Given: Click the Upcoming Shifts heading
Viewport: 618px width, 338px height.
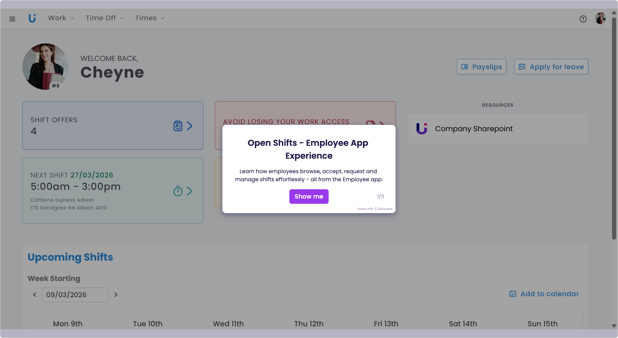Looking at the screenshot, I should coord(70,257).
